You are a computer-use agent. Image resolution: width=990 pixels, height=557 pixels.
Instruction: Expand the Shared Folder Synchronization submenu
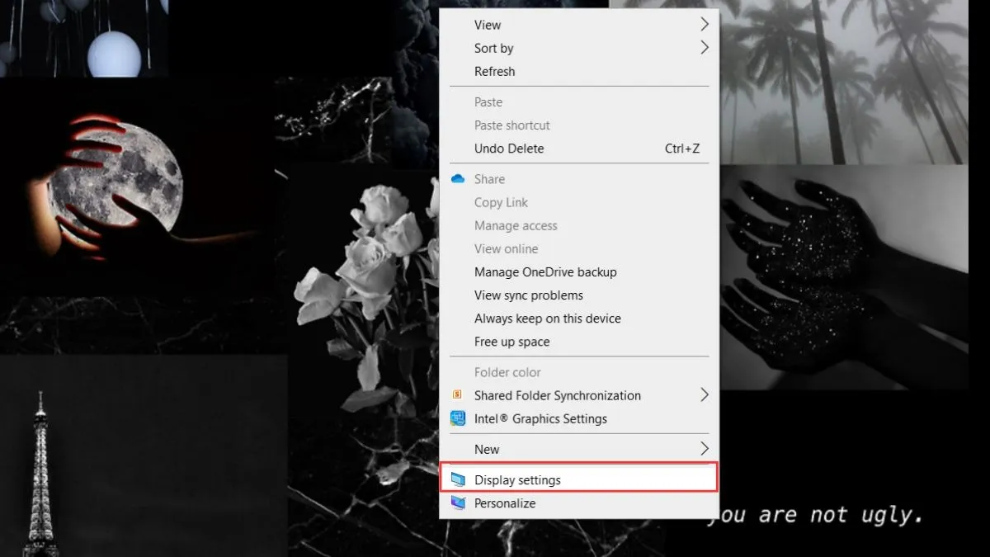pyautogui.click(x=704, y=395)
